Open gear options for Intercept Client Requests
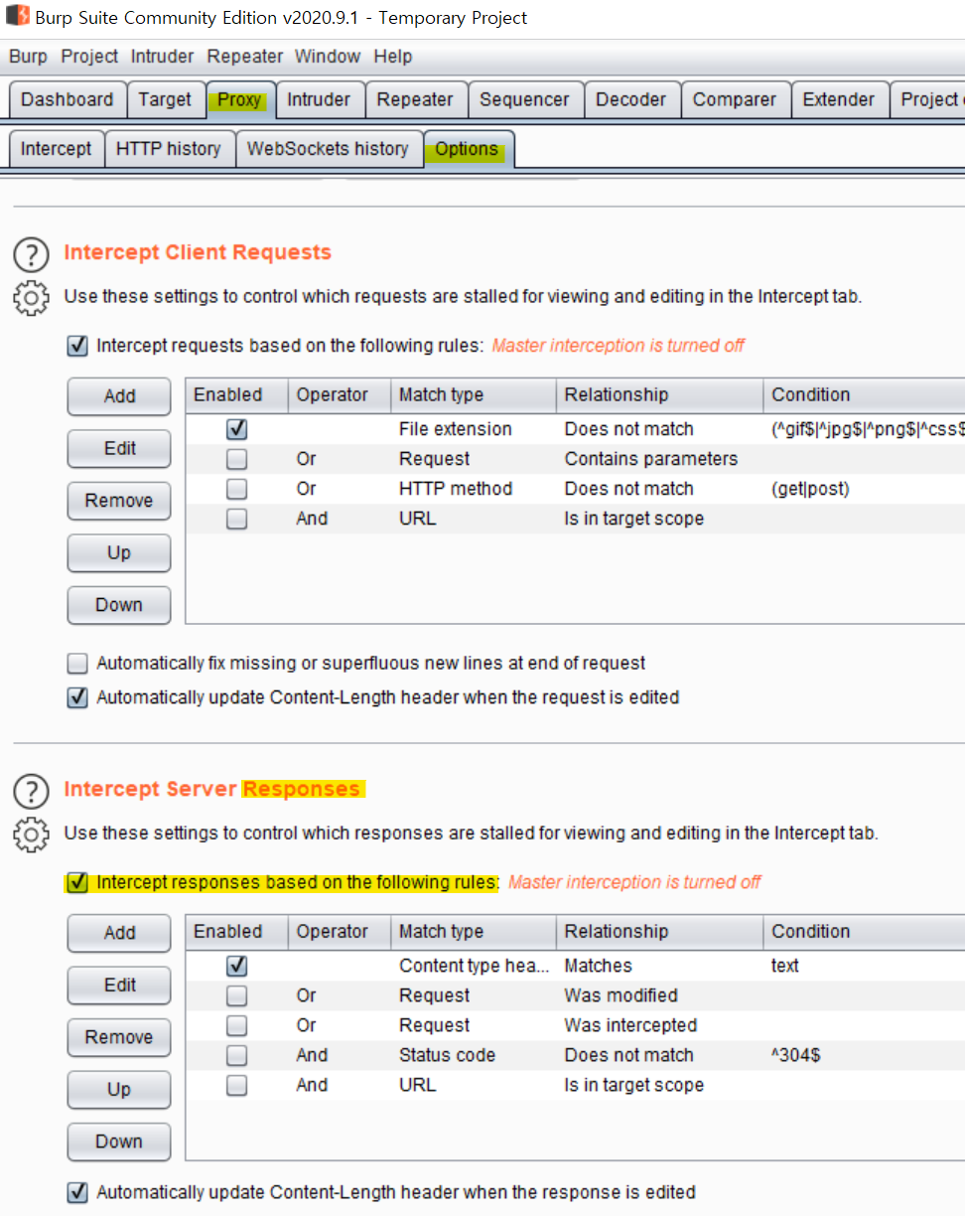965x1216 pixels. point(31,298)
